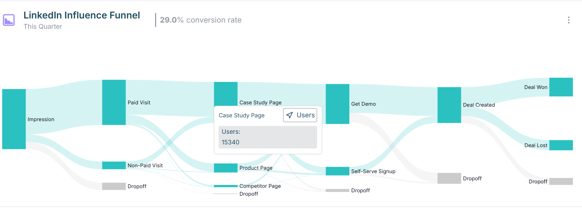Select the Deal Won node bar
Screen dimensions: 582x208
coord(561,87)
